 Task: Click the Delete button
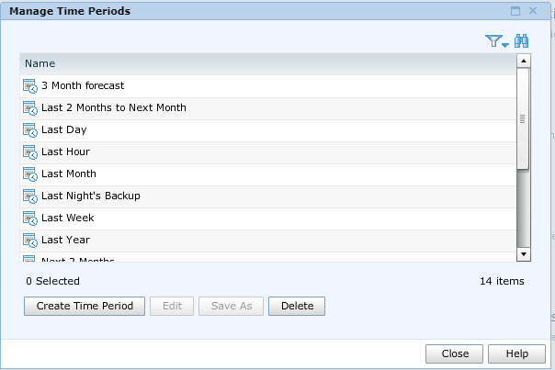tap(297, 306)
